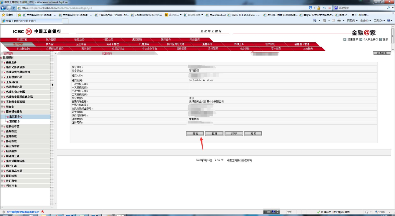Click the add-to-favorites-bar star icon
This screenshot has width=395, height=216.
[x=19, y=15]
